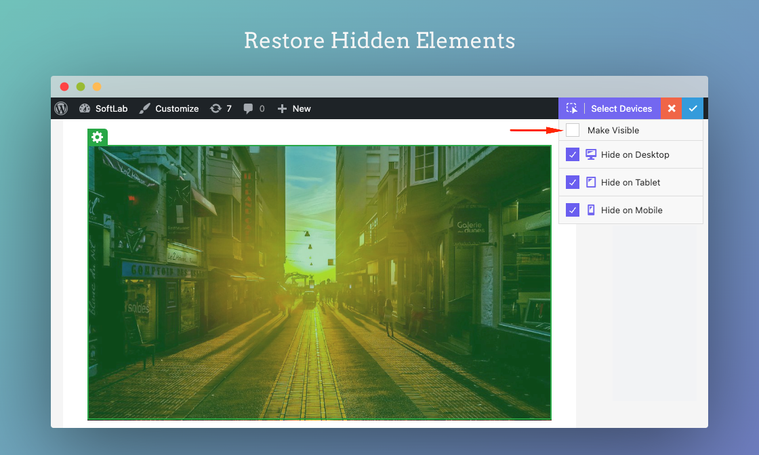Uncheck the Hide on Tablet checkbox

(x=573, y=182)
